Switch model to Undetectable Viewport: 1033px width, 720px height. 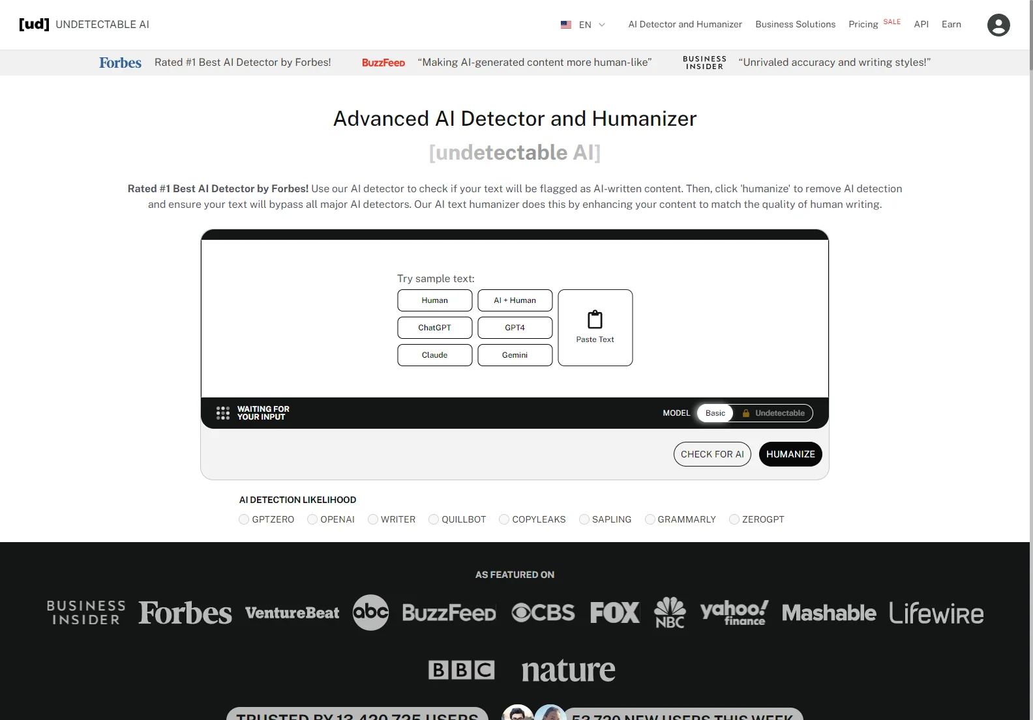click(x=773, y=413)
